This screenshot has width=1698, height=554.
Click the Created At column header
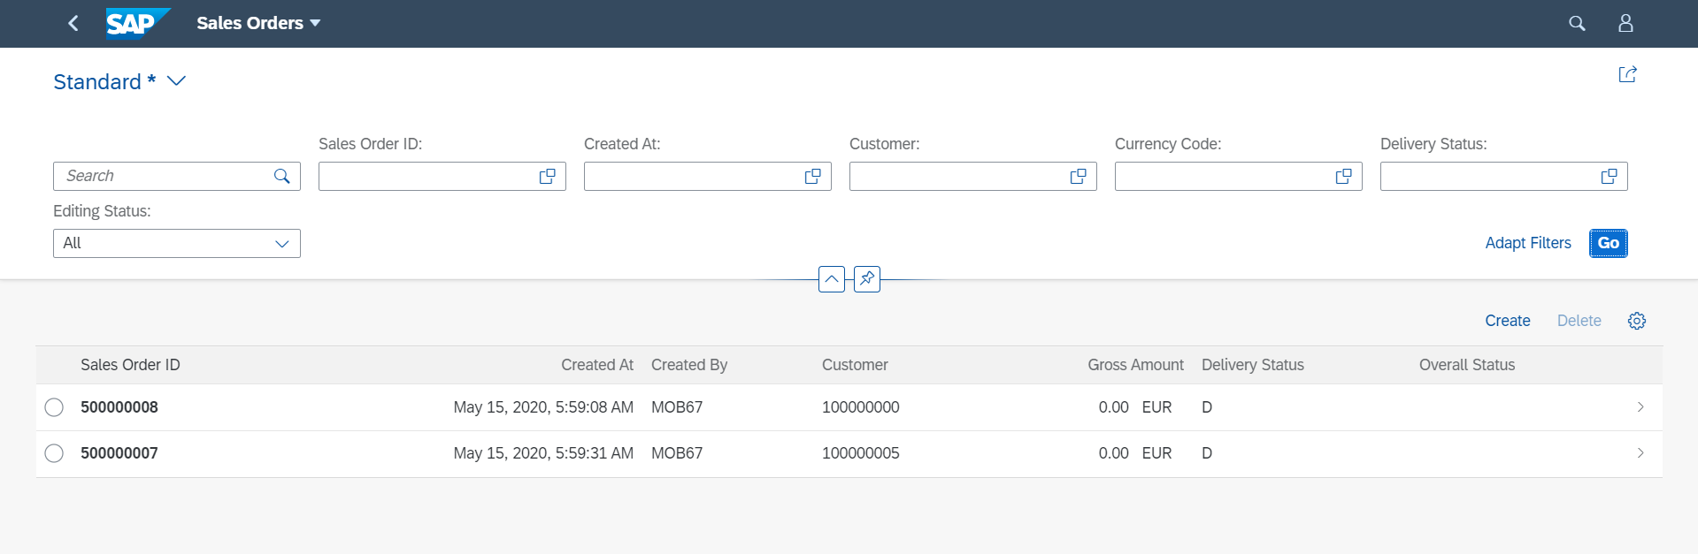pos(597,365)
